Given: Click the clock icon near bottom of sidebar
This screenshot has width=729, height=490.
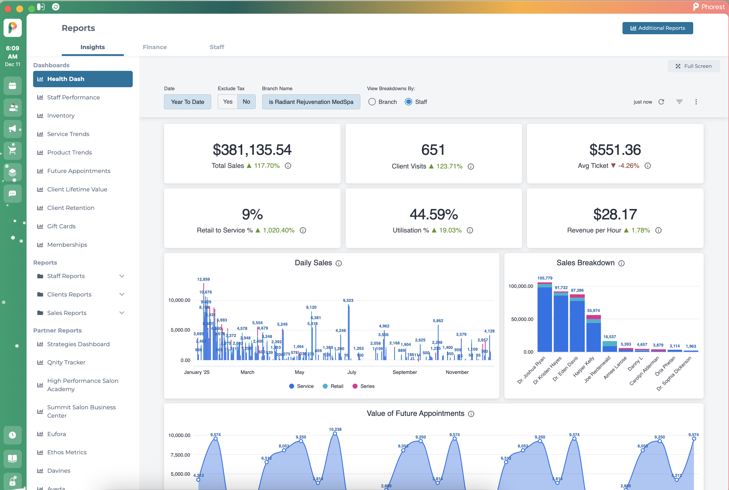Looking at the screenshot, I should click(13, 435).
